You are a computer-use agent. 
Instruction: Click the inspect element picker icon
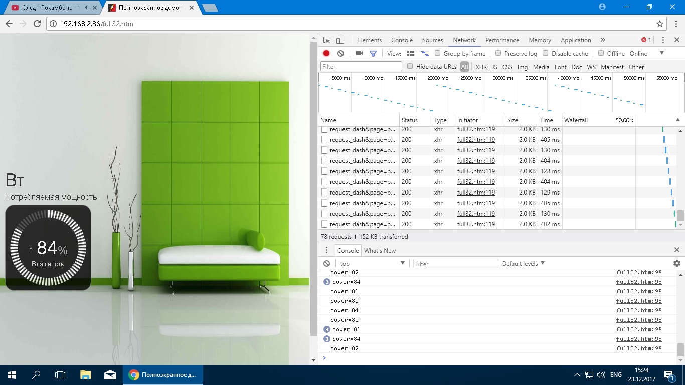(x=326, y=40)
